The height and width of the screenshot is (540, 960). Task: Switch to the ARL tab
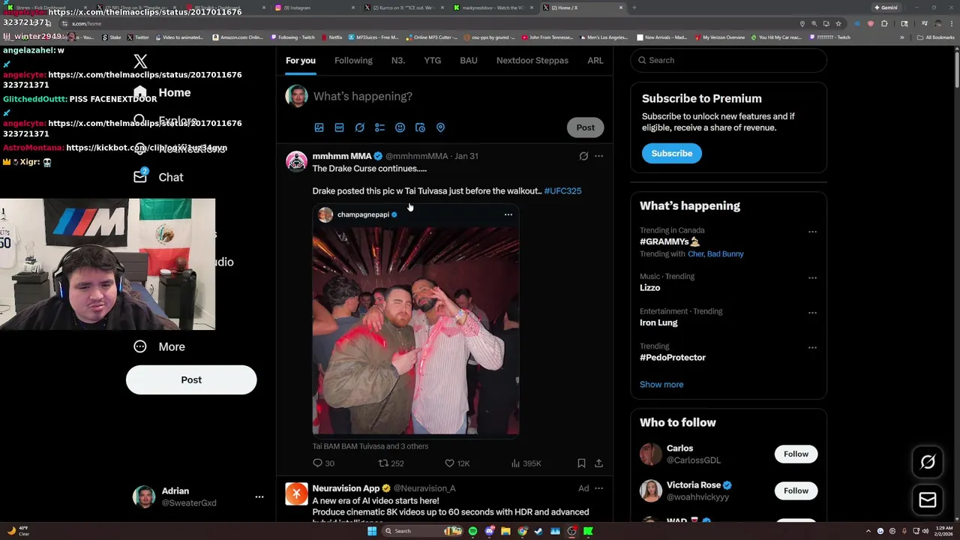tap(595, 60)
